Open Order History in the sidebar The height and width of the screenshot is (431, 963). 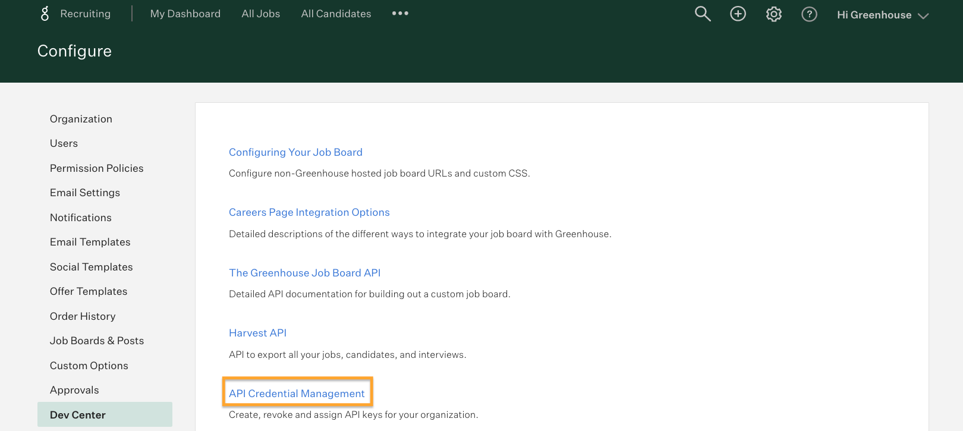pos(83,316)
